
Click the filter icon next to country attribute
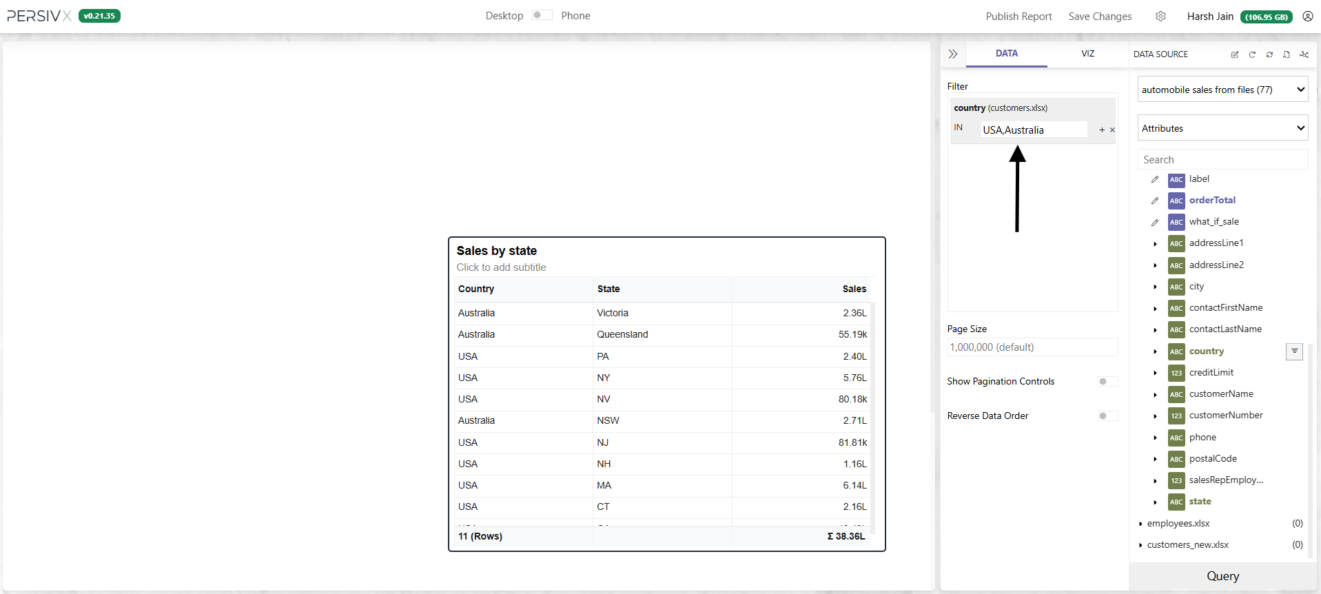pos(1294,351)
